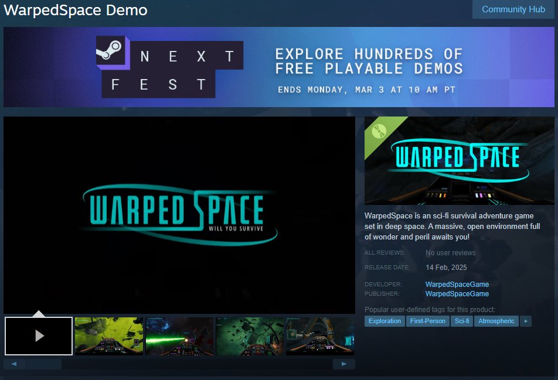Click the game description paragraph text
Screen dimensions: 558x380
[x=452, y=226]
